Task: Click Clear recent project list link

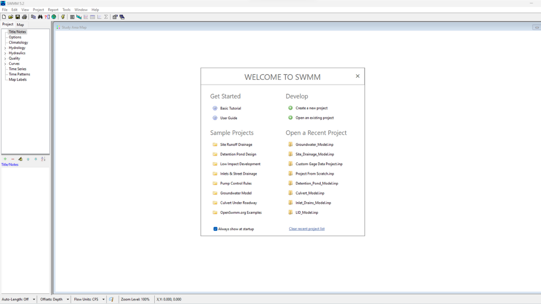Action: pos(306,228)
